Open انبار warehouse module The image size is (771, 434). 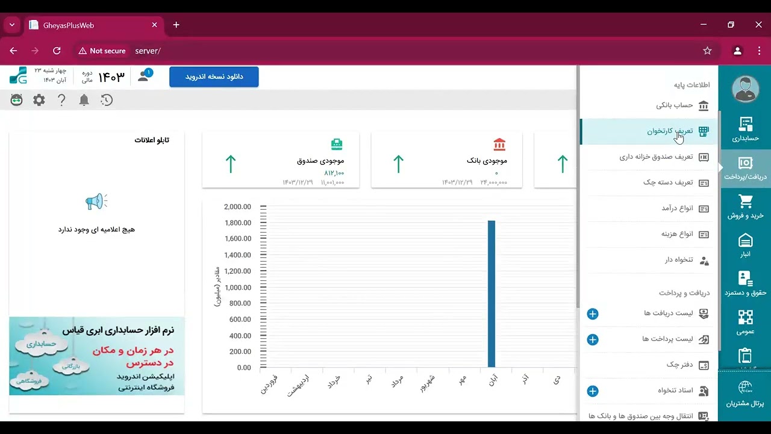click(x=745, y=245)
